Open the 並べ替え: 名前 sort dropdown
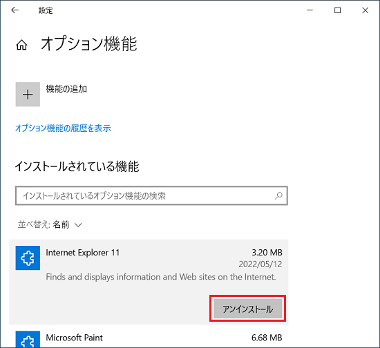This screenshot has height=348, width=380. 50,224
